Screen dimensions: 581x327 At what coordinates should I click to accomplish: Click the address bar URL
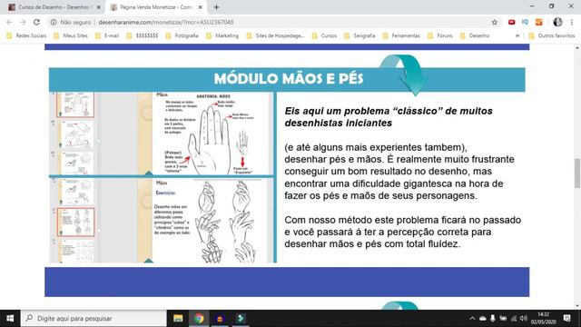click(166, 22)
